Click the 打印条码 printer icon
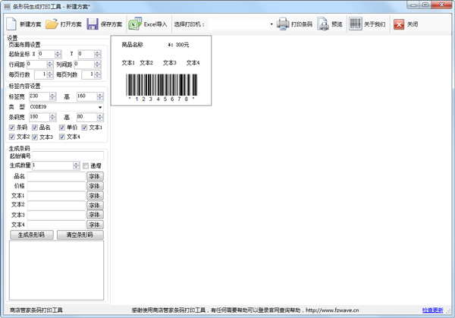The width and height of the screenshot is (455, 318). (283, 24)
